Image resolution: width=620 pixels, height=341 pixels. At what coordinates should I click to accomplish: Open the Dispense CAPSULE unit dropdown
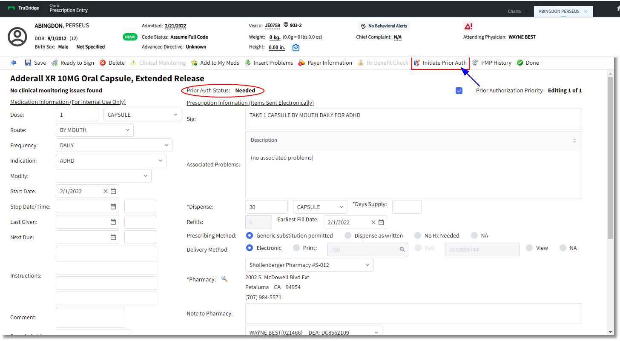320,207
